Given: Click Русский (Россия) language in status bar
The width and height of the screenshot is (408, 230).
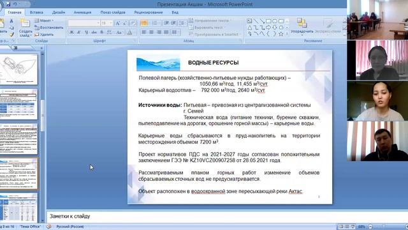Looking at the screenshot, I should (70, 227).
